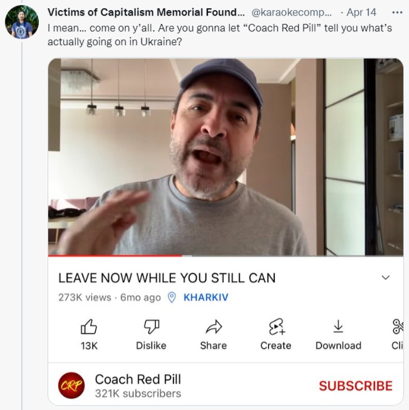Click the thumbs-up like icon
This screenshot has width=409, height=410.
(89, 327)
